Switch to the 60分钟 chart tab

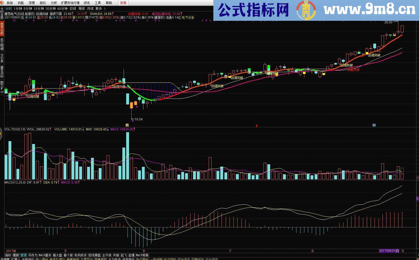62,8
